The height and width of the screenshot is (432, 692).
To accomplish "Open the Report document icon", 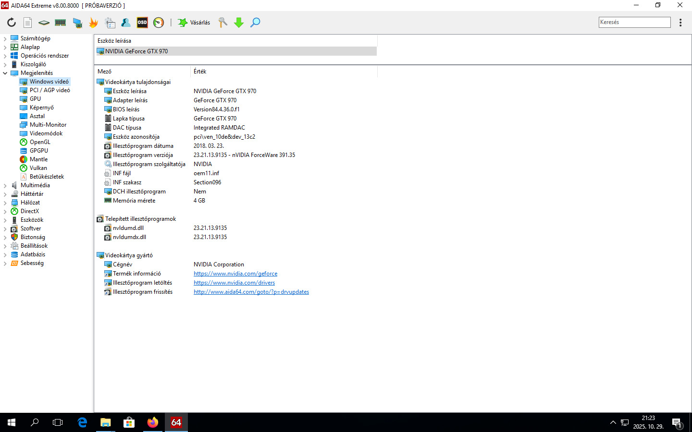I will coord(28,23).
